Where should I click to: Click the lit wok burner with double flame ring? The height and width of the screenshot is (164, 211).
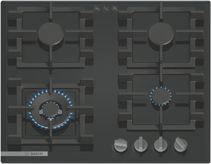pyautogui.click(x=51, y=110)
